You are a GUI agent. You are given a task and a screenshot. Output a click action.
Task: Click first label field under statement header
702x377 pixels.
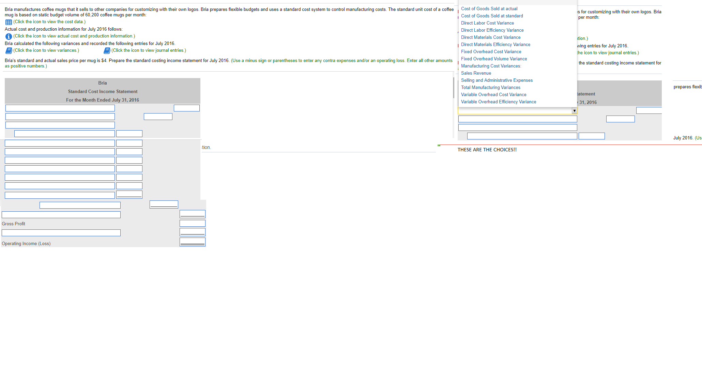(60, 108)
